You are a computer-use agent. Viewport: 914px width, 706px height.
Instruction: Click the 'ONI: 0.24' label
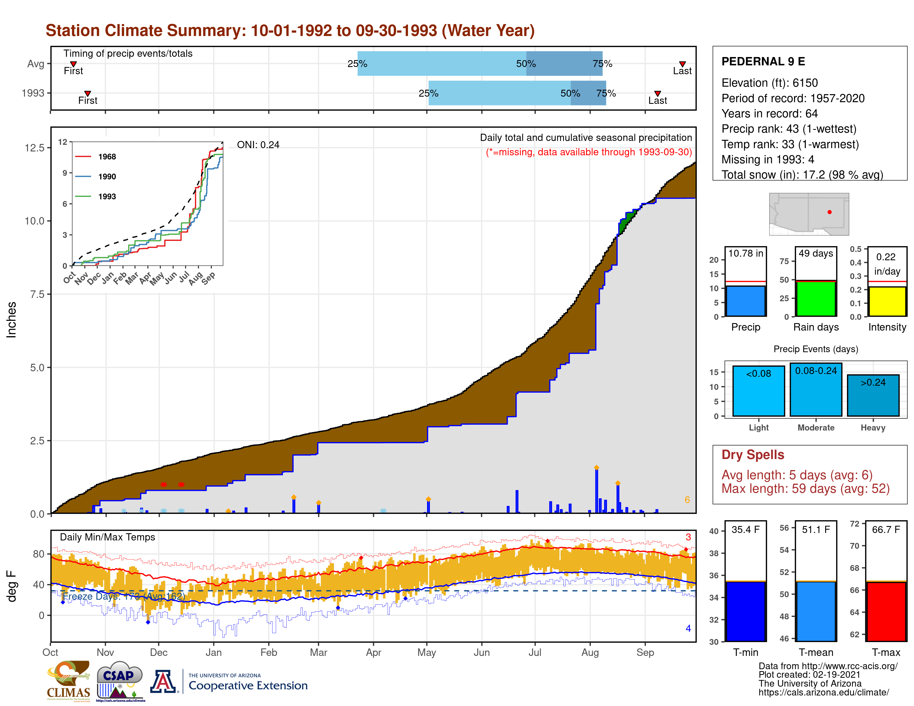[258, 145]
